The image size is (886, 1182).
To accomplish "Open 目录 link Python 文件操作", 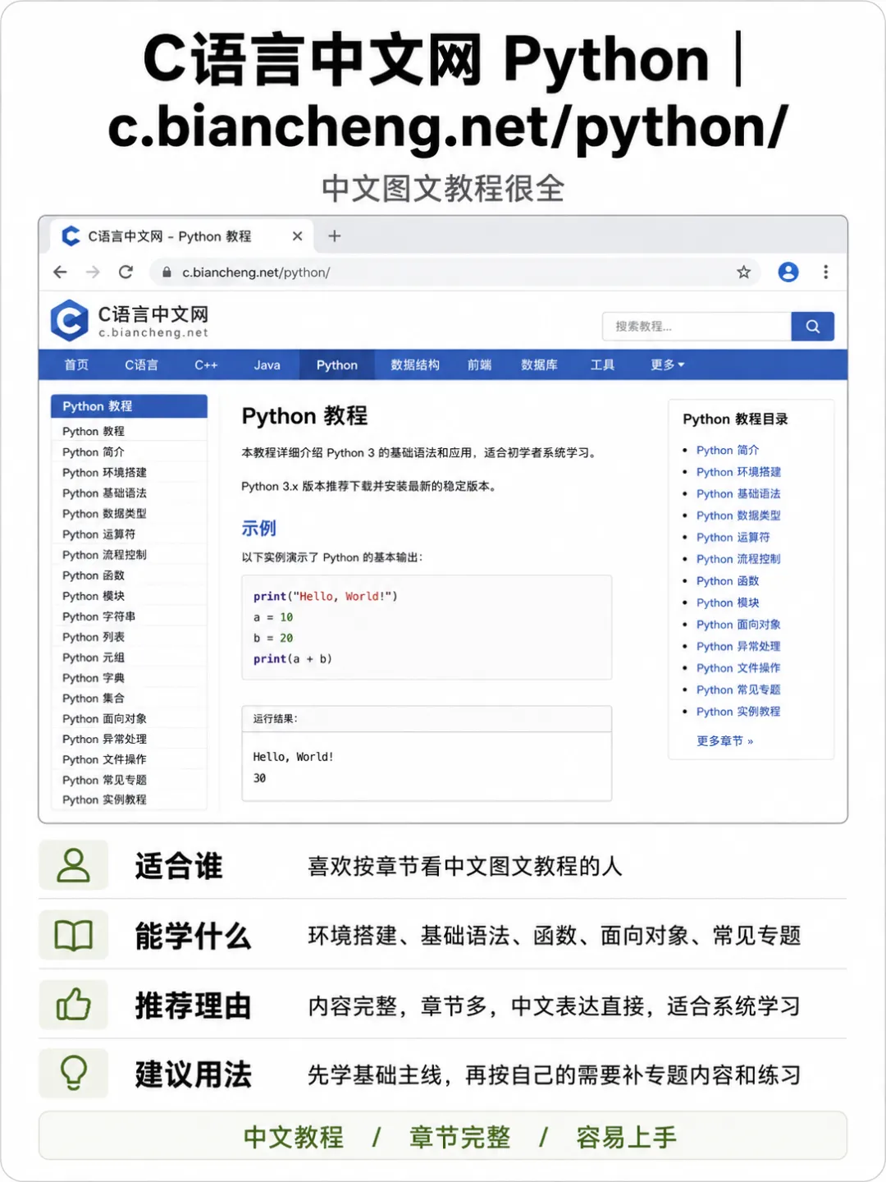I will pyautogui.click(x=738, y=668).
